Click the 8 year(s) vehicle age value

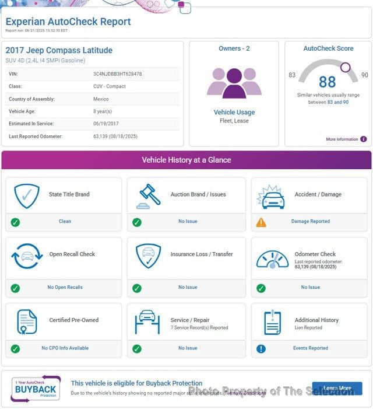(103, 111)
